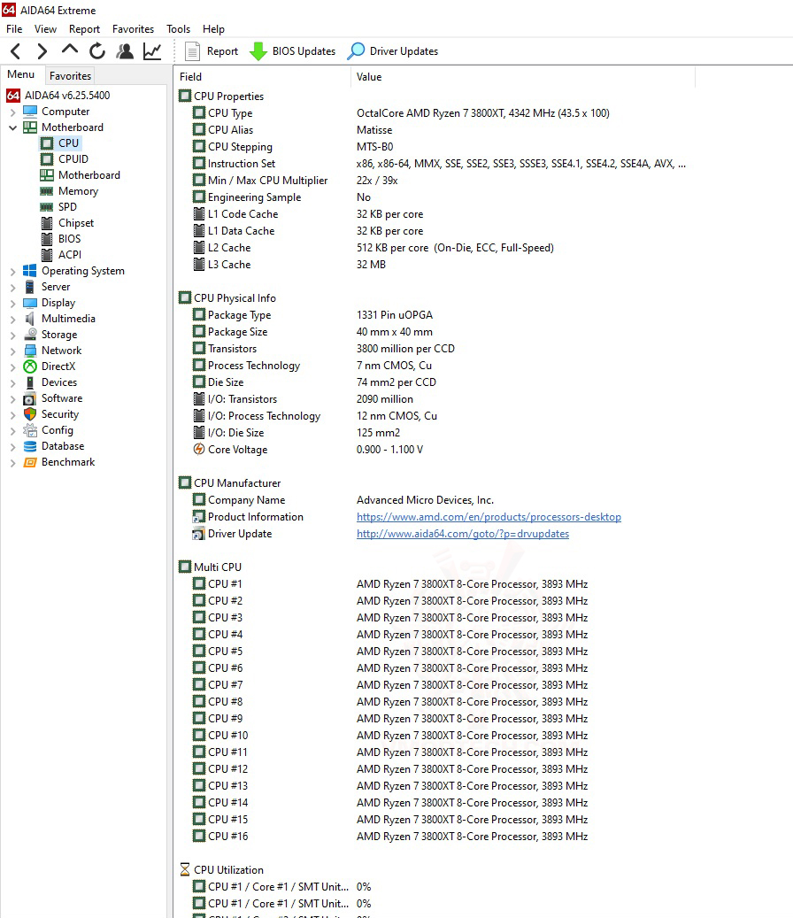Select the Min / Max CPU Multiplier row
Screen dimensions: 793x918
[436, 181]
